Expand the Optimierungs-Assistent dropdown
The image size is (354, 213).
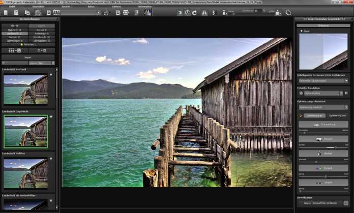tap(323, 107)
